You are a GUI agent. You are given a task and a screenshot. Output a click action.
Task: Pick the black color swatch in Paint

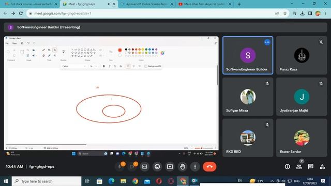pos(126,50)
